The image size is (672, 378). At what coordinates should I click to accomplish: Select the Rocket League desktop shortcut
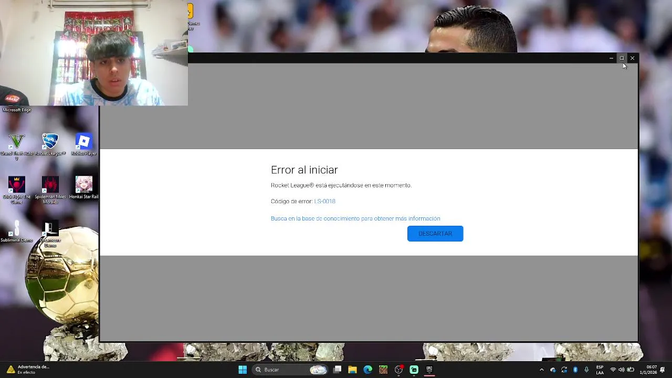point(50,145)
